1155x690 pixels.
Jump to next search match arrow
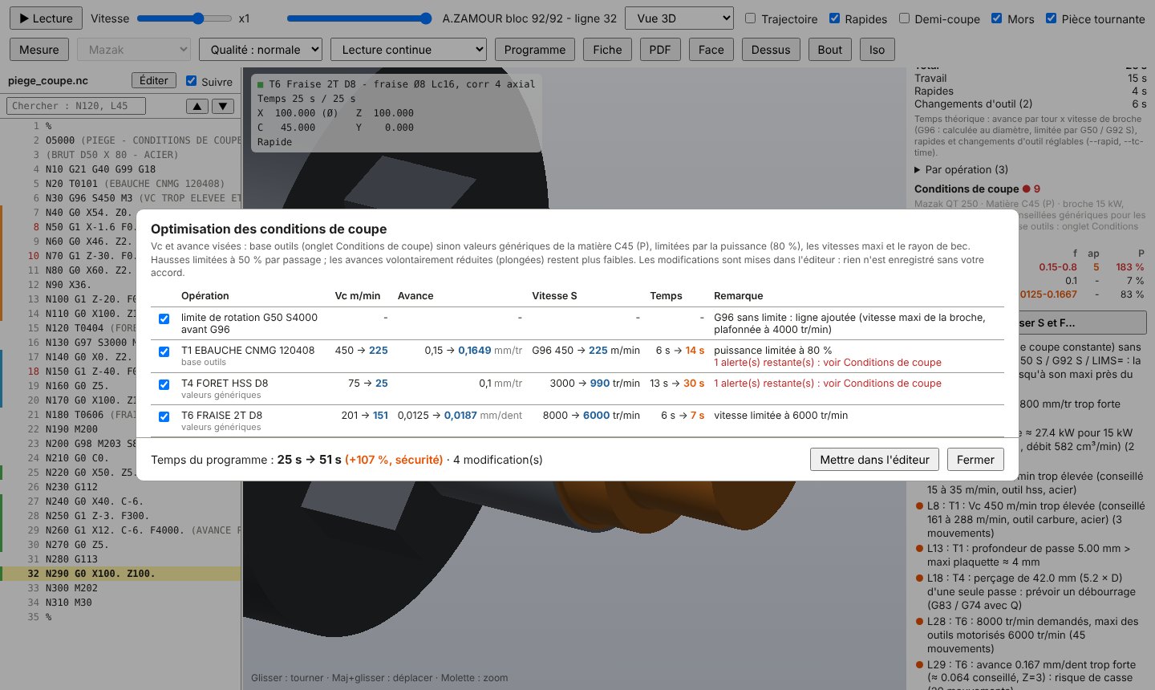tap(223, 106)
